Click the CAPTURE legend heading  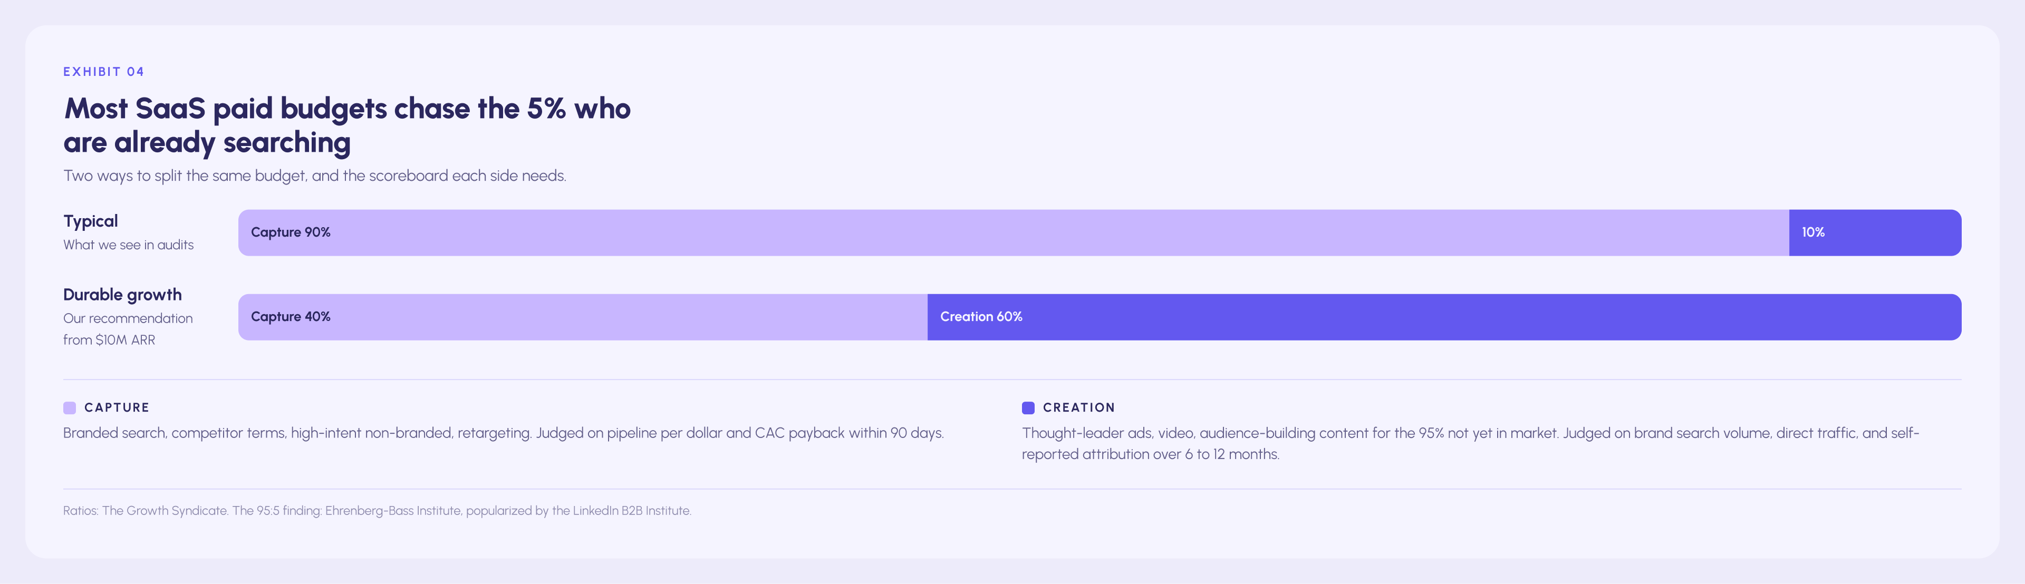pos(117,408)
